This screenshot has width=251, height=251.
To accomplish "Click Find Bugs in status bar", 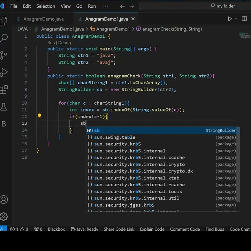I will coord(215,229).
